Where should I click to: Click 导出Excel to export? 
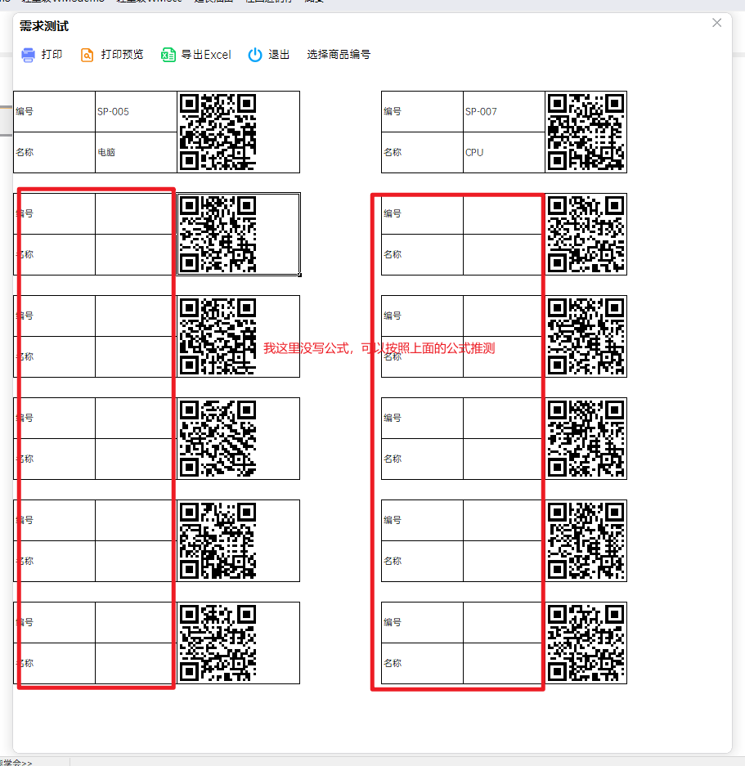[x=206, y=54]
